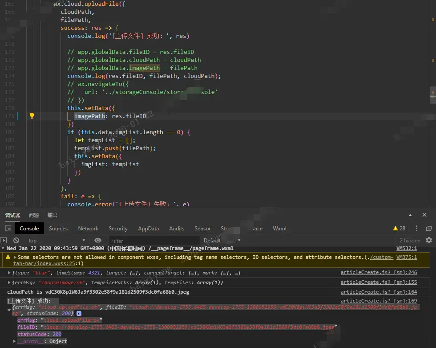Expand the selectors warning message arrow
Viewport: 436px width, 348px height.
(x=15, y=257)
